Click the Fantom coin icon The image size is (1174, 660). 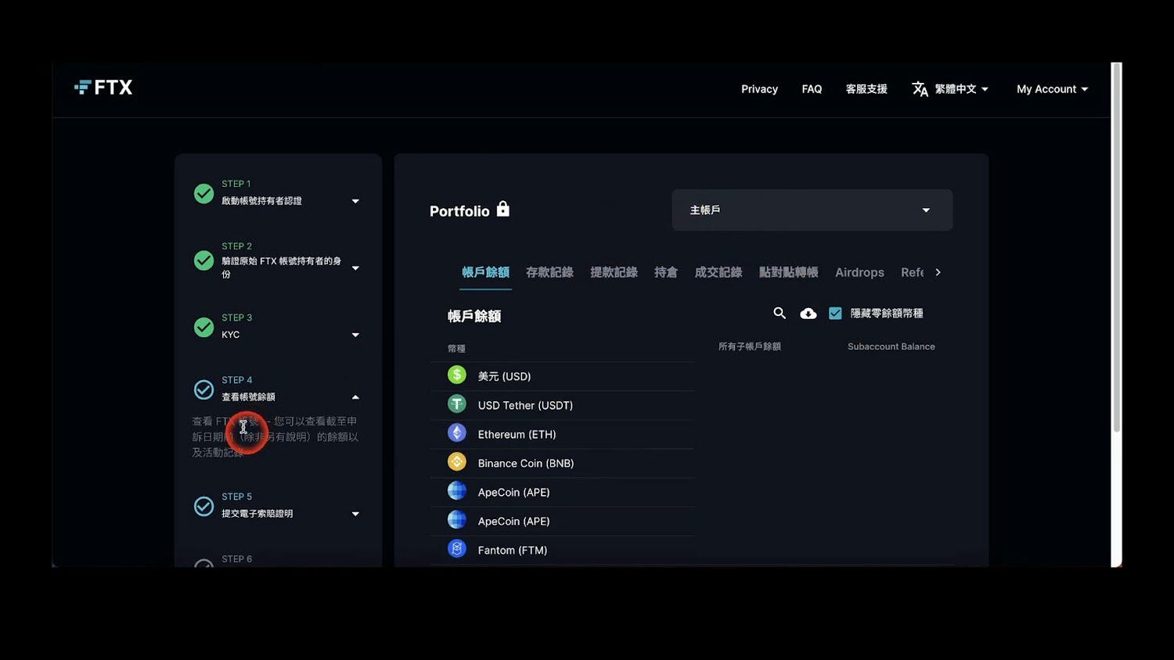pos(457,549)
